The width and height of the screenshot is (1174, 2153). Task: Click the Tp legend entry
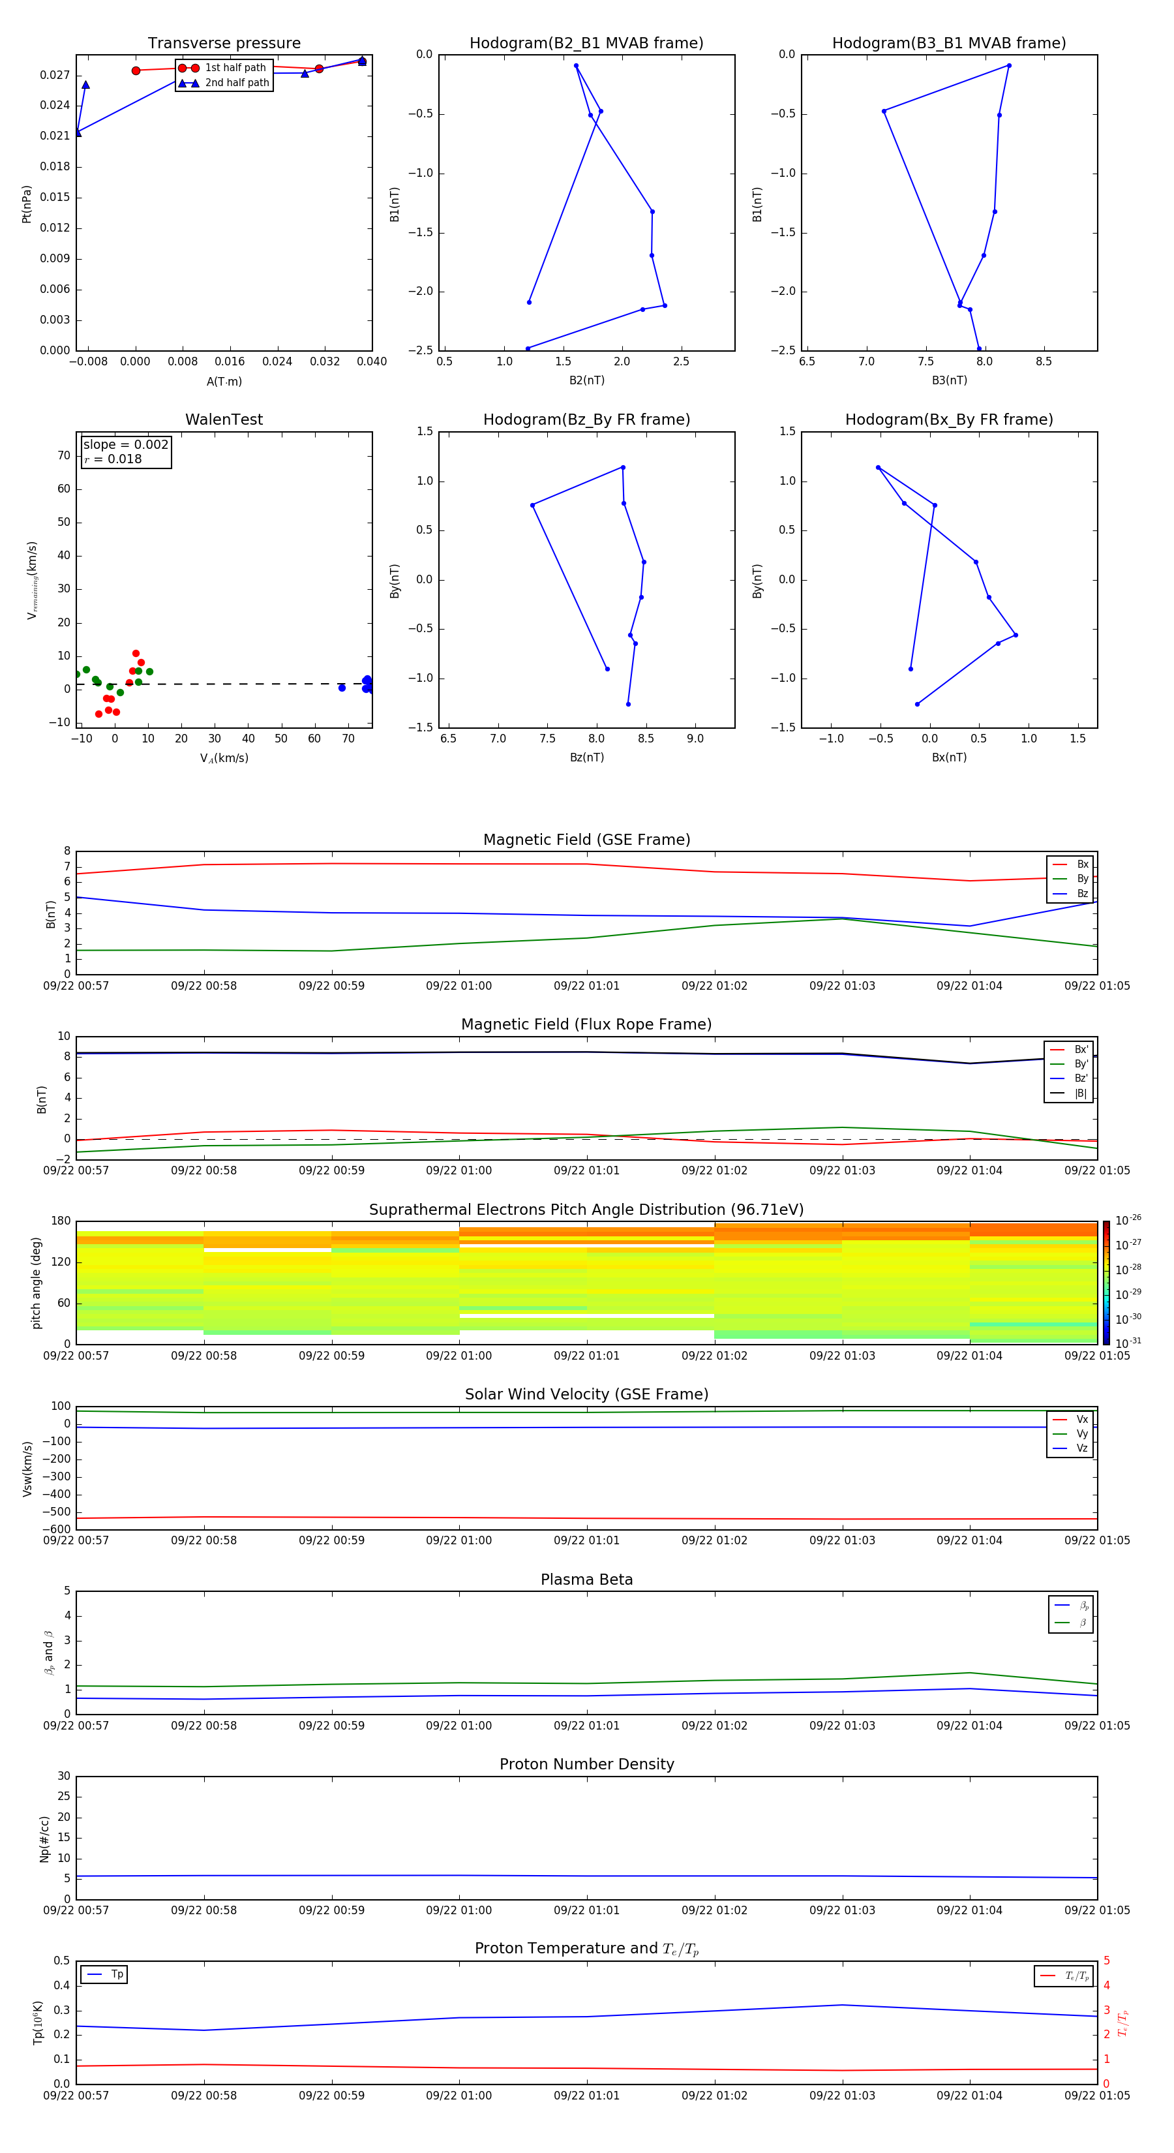click(104, 1974)
